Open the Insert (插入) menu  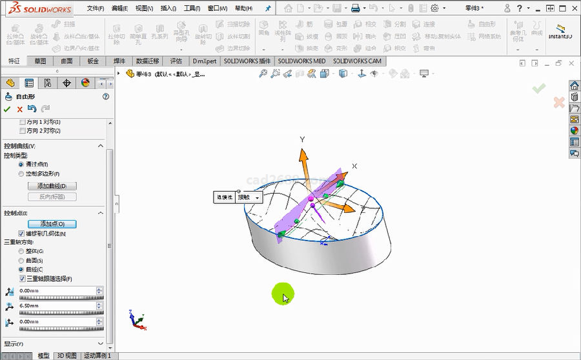tap(168, 8)
